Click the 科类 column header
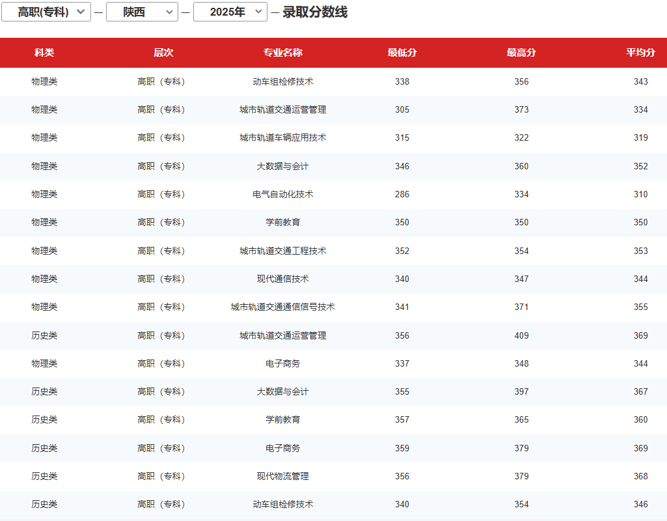Image resolution: width=667 pixels, height=521 pixels. [x=44, y=53]
